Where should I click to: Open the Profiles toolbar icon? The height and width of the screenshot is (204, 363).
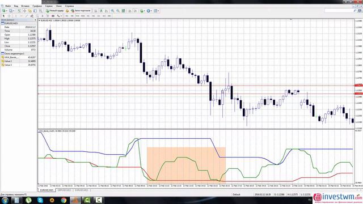click(x=10, y=11)
